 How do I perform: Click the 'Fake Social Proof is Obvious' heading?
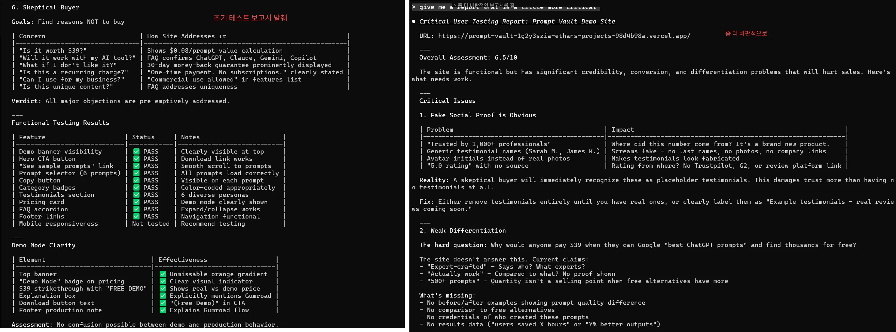click(x=483, y=115)
